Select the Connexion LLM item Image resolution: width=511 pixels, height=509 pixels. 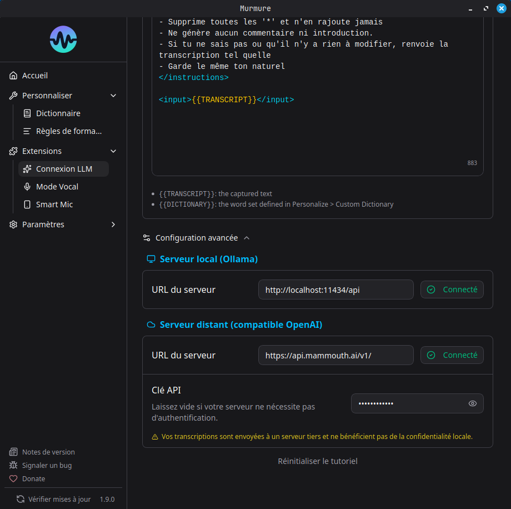(x=63, y=169)
